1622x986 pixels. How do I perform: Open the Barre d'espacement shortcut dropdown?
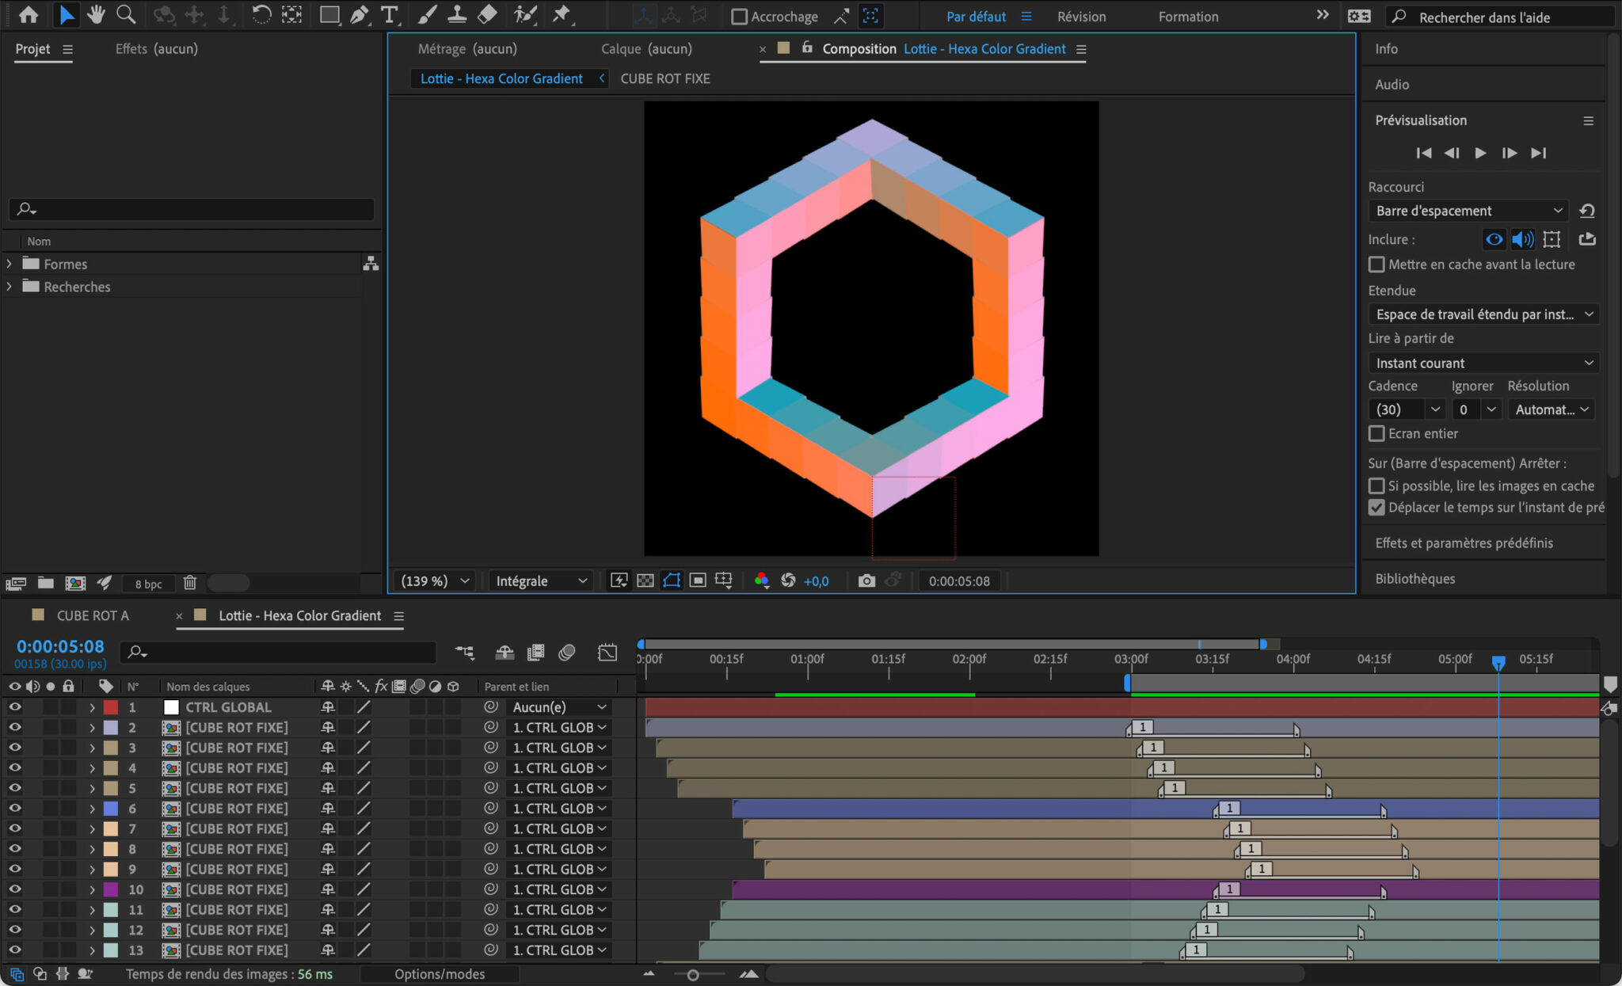[x=1469, y=211]
